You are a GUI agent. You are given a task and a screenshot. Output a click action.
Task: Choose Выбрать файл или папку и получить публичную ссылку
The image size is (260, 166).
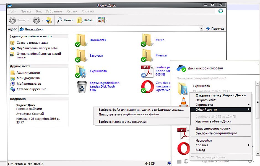coord(142,110)
